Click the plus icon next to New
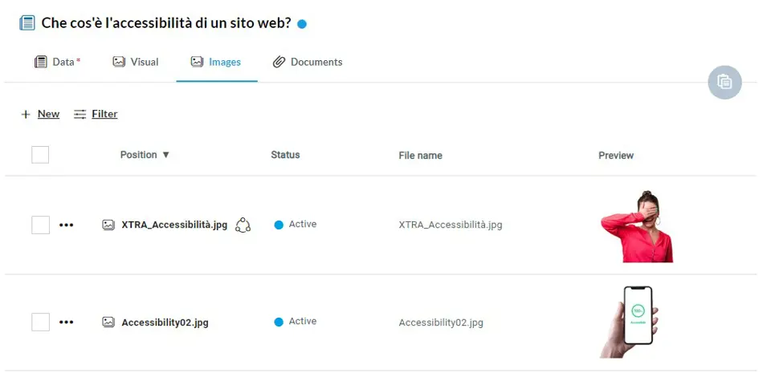763x377 pixels. tap(26, 115)
